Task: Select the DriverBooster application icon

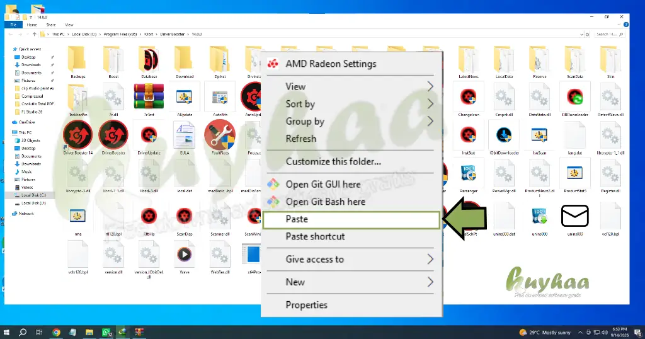Action: point(113,135)
